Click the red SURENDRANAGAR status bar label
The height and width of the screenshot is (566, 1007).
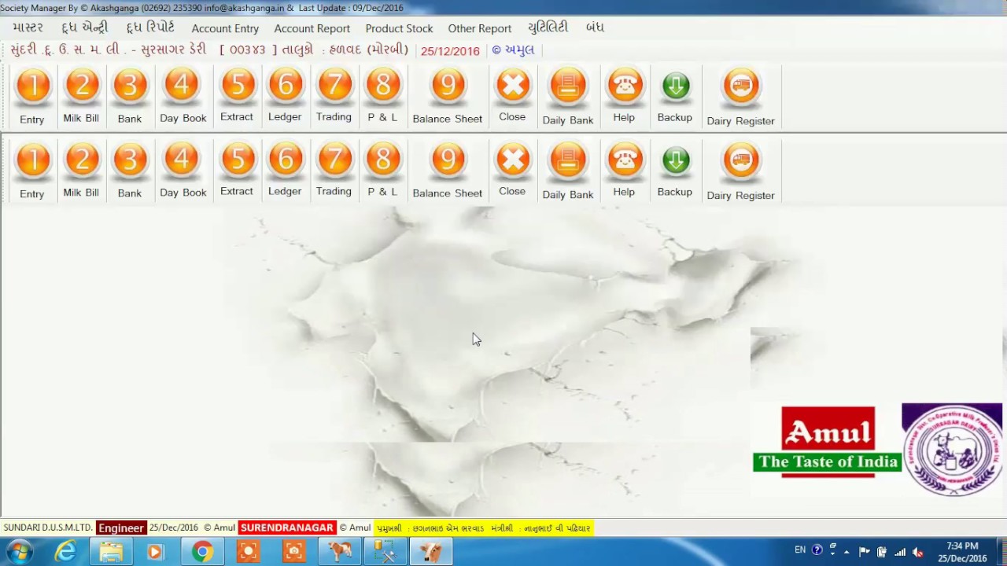(x=287, y=527)
